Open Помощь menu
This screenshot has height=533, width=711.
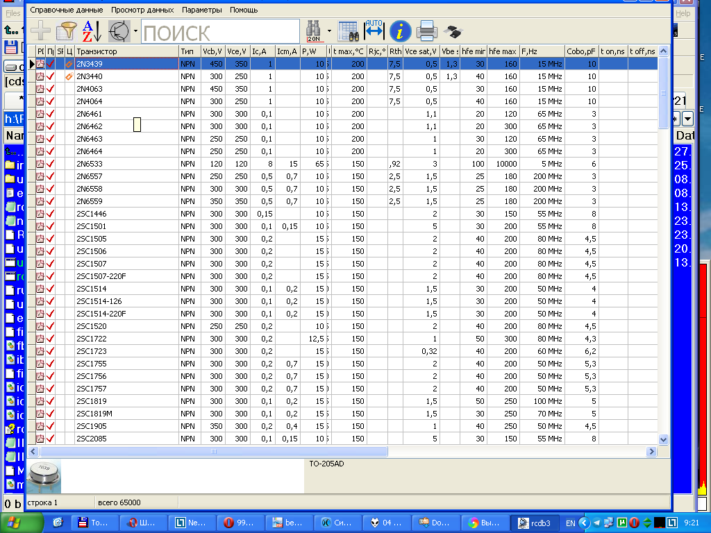coord(244,10)
